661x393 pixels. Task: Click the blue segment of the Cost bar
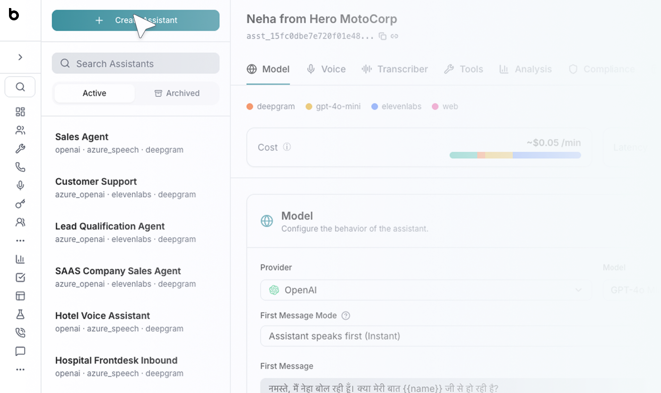[x=547, y=155]
